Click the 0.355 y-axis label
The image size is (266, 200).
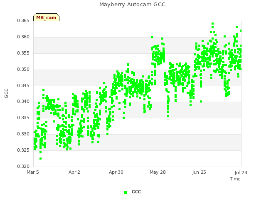23,53
